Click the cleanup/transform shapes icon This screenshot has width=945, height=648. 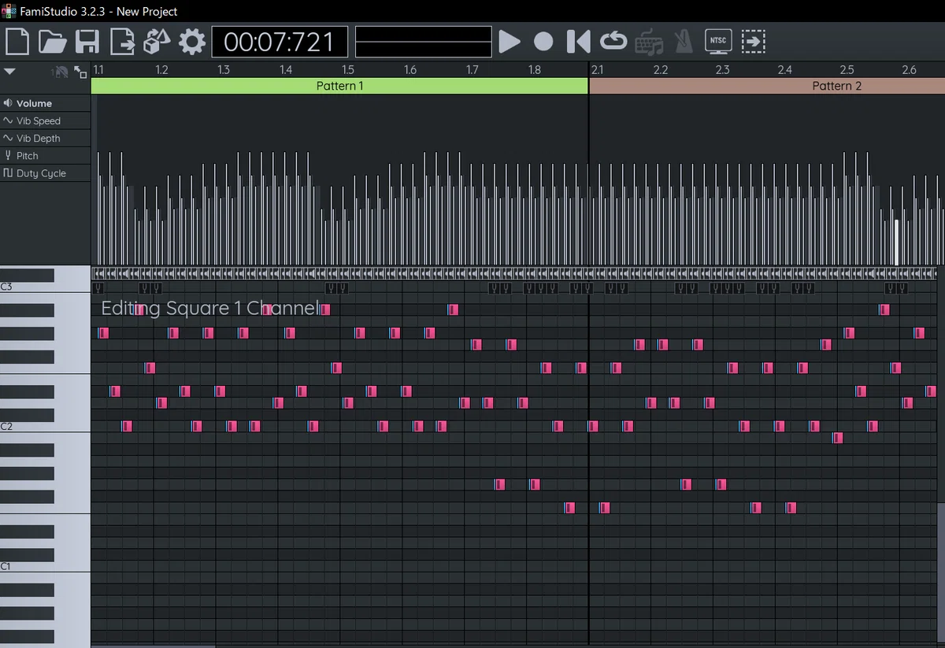[157, 41]
